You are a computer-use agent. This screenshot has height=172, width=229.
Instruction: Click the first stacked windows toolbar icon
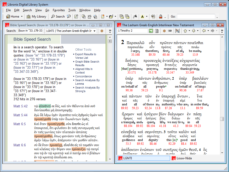coord(121,17)
